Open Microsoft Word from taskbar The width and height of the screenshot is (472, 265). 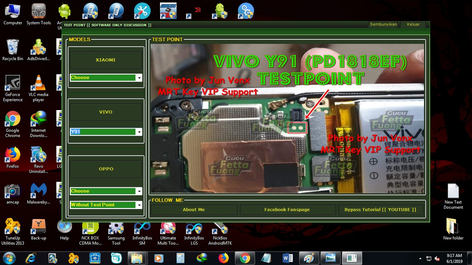click(288, 258)
